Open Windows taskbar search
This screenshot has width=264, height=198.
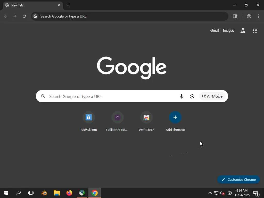tap(19, 193)
